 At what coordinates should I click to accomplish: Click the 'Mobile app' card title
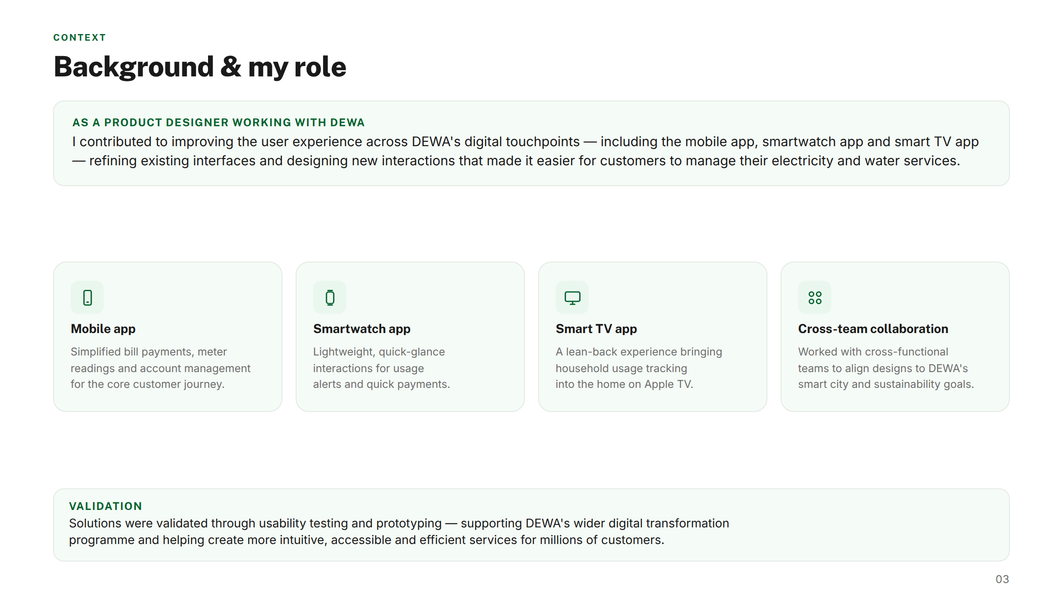[x=103, y=328]
